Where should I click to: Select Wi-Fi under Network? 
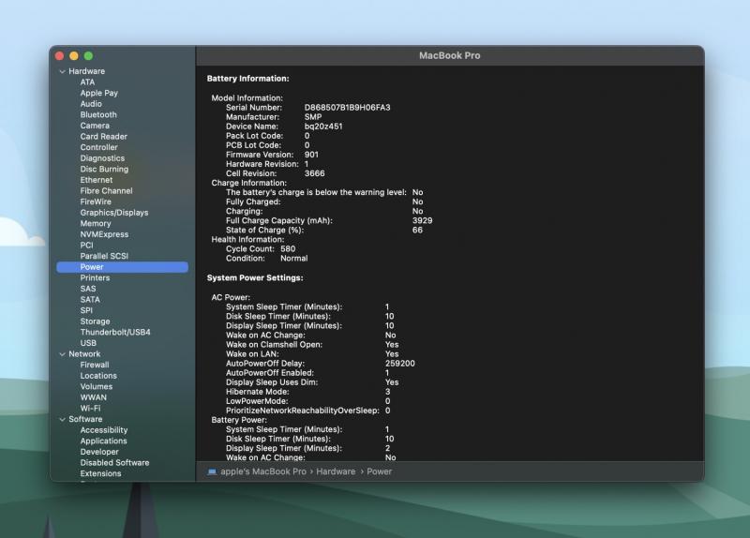pos(90,409)
